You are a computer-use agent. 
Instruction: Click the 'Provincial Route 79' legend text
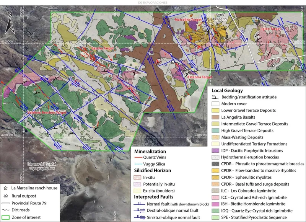[x=29, y=203]
